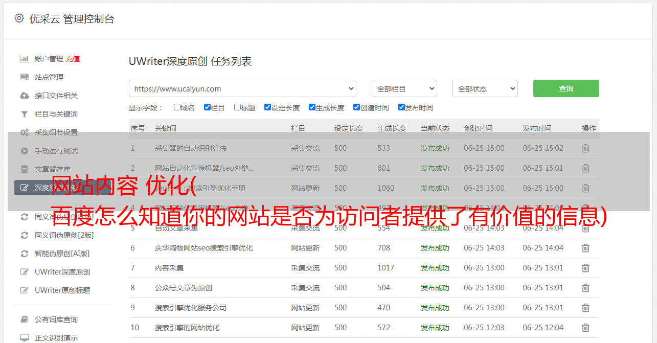Open UWriter深度原创 sidebar link
This screenshot has height=343, width=657.
coord(62,272)
